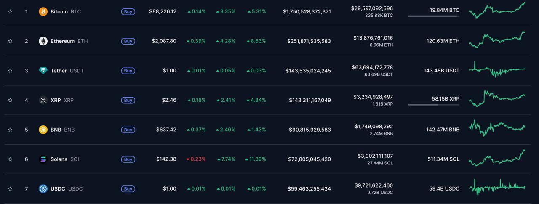Click the BNB logo icon
Screen dimensions: 539x204
click(43, 130)
